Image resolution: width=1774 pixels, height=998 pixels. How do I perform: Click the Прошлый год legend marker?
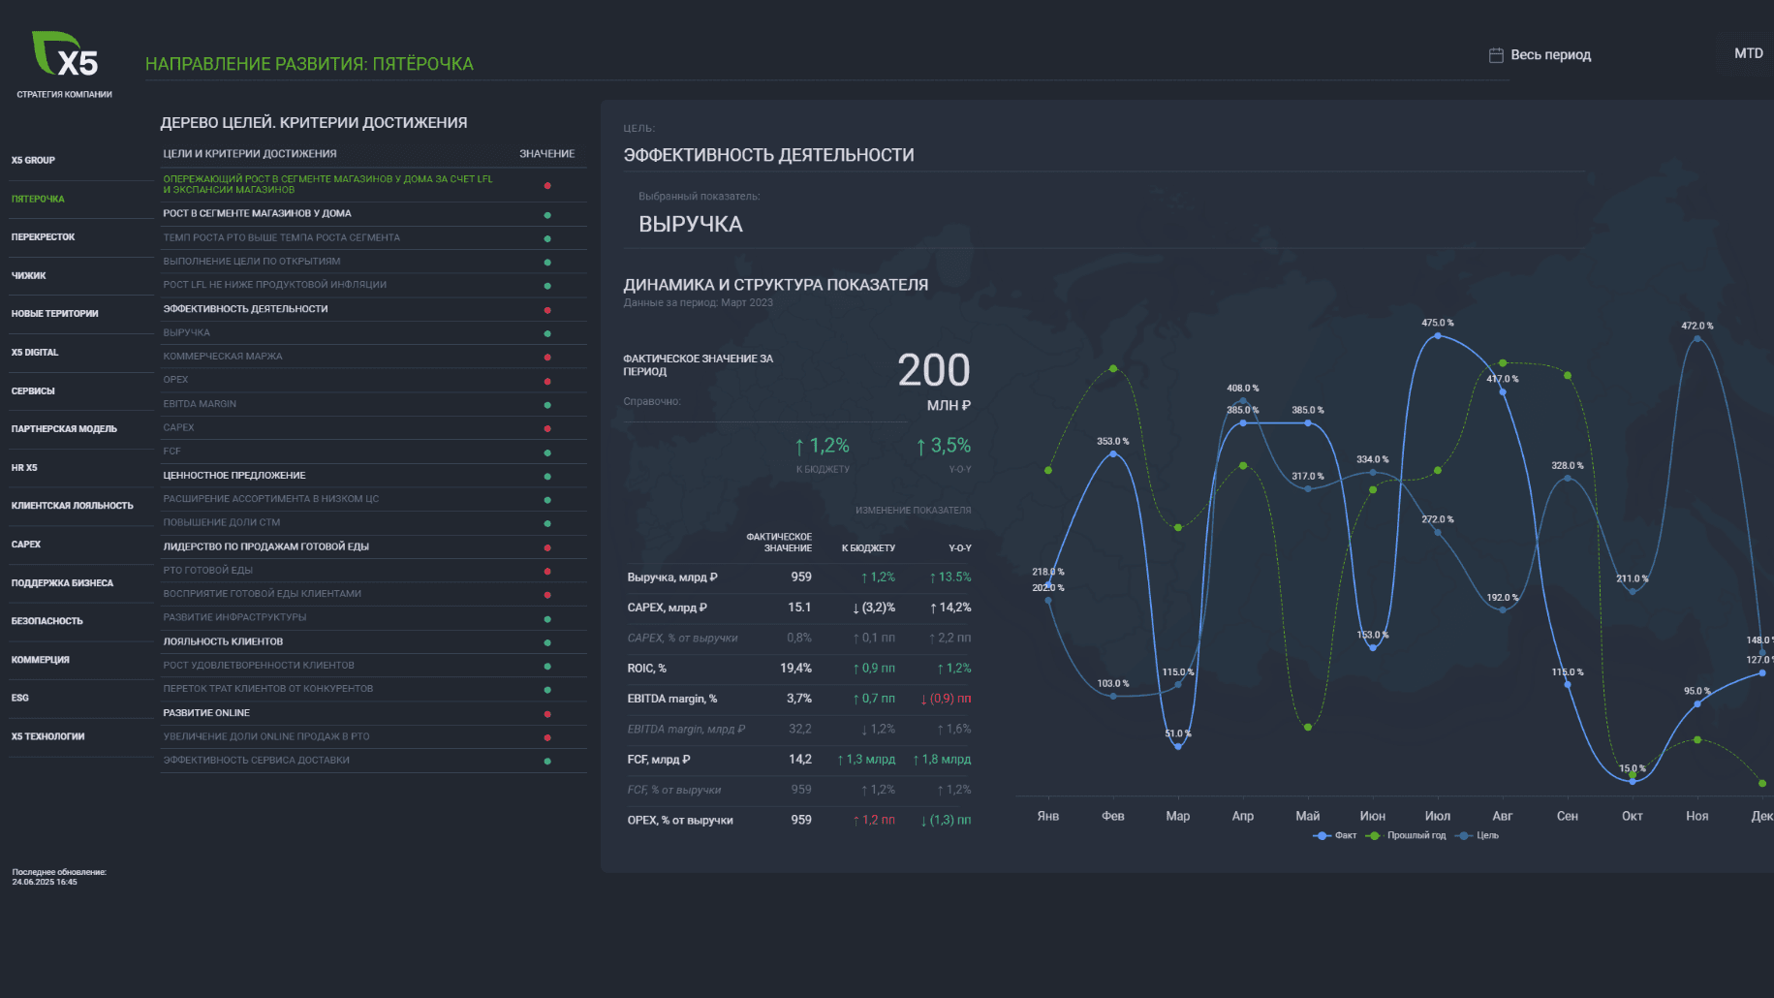(1373, 835)
